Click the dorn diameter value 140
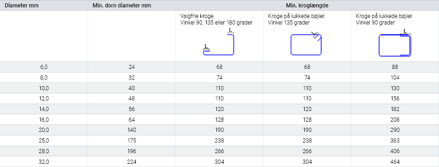This screenshot has height=167, width=439. point(131,130)
